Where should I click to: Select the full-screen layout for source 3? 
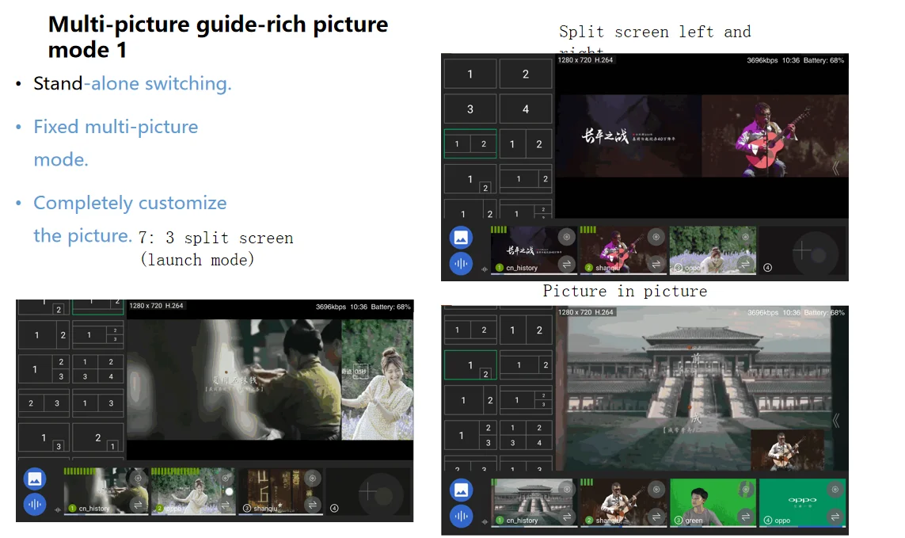(470, 109)
